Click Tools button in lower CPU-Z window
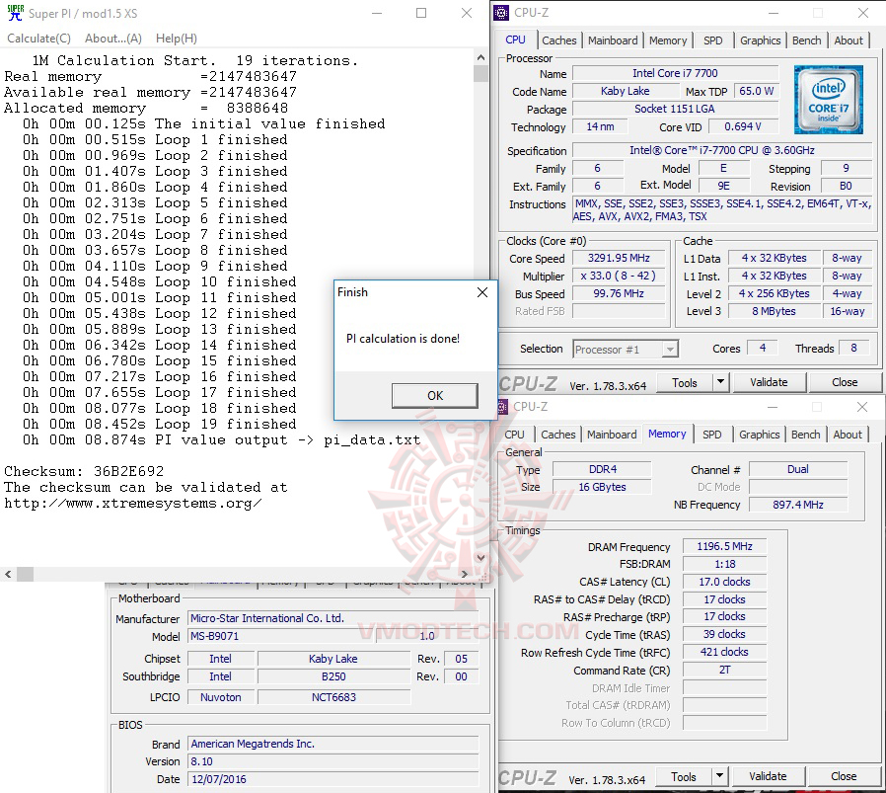The image size is (886, 793). click(x=683, y=777)
